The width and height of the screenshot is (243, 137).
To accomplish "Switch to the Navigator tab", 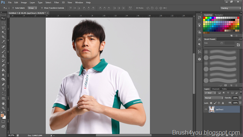I will pos(219,15).
